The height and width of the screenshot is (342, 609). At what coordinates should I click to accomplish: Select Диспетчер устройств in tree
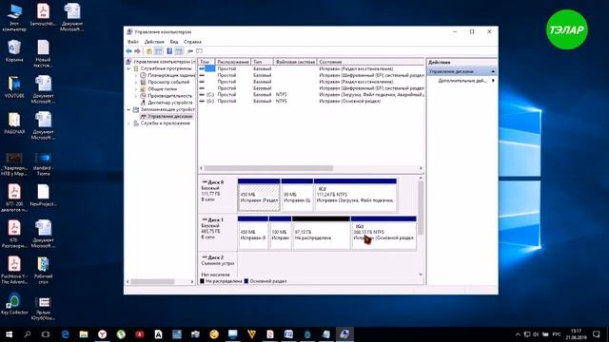pyautogui.click(x=167, y=103)
